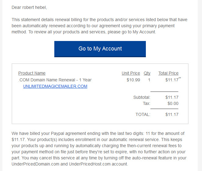Click the Total Price column header
This screenshot has width=202, height=171.
pos(168,73)
